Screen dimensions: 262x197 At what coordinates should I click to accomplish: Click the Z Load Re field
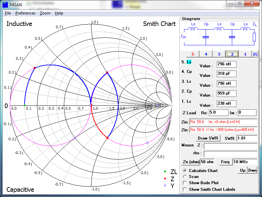pos(218,113)
